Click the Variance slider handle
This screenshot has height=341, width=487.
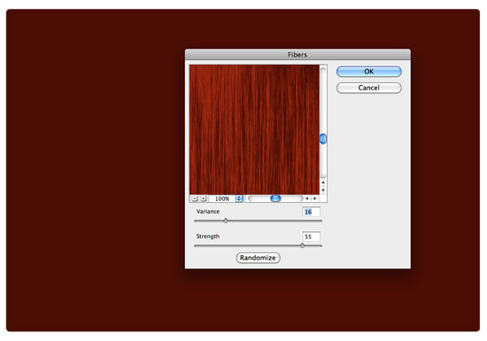click(x=226, y=221)
